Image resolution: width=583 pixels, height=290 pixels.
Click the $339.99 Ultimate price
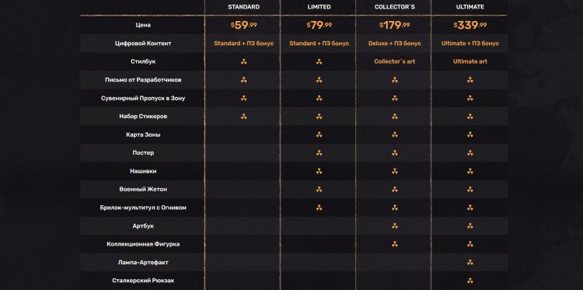[470, 26]
